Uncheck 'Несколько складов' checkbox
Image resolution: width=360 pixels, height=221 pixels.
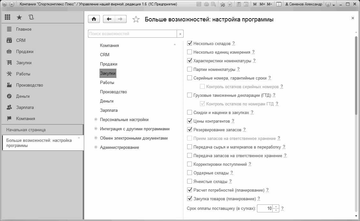coord(189,43)
